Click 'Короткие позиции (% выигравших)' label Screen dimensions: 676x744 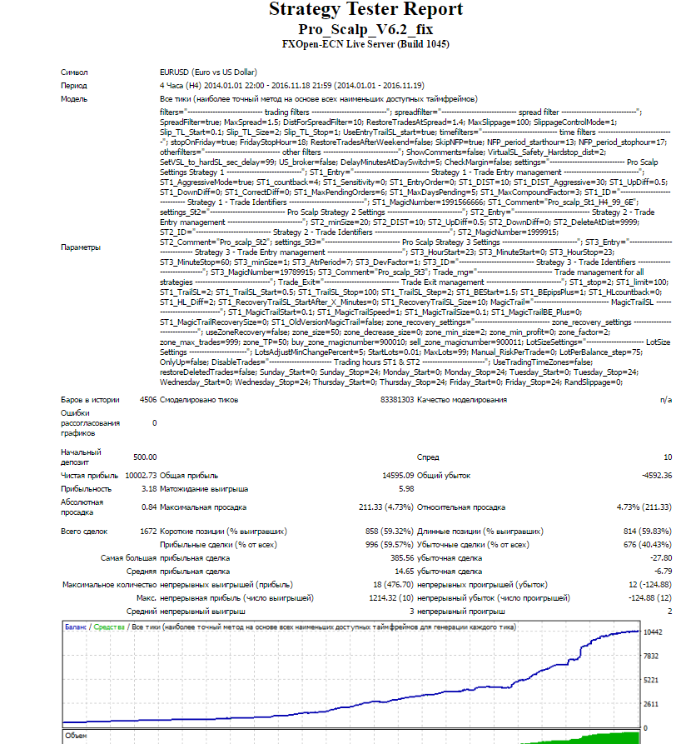[x=223, y=532]
